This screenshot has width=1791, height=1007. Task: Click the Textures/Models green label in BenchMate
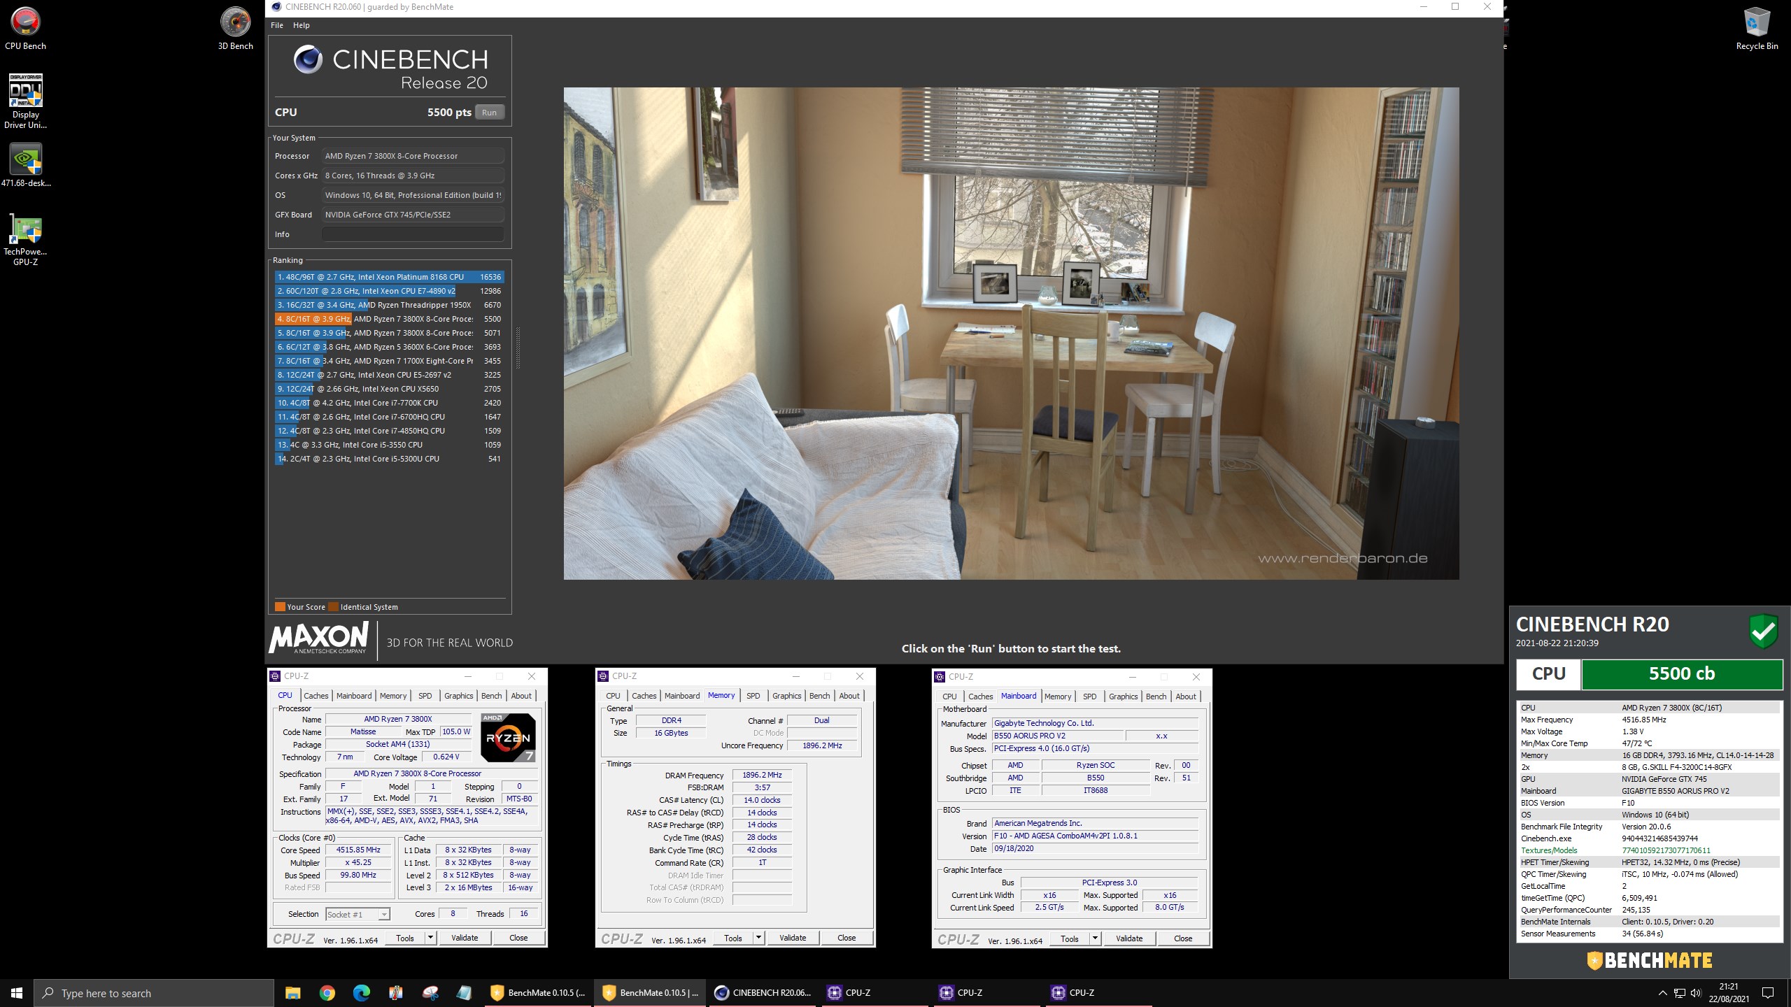point(1549,850)
